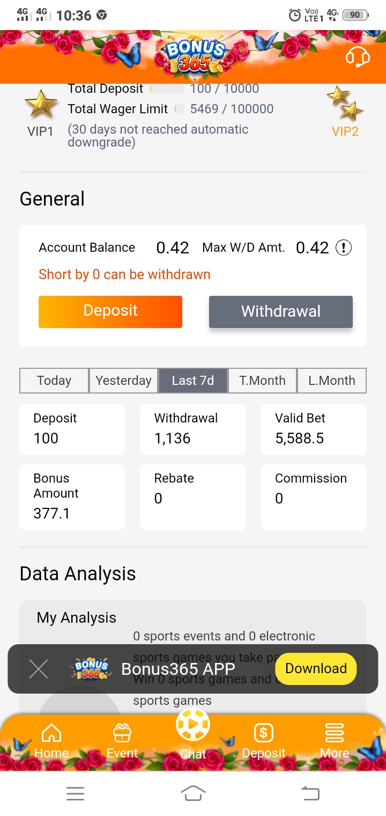The image size is (386, 816).
Task: Switch to T.Month statistics tab
Action: coord(262,381)
